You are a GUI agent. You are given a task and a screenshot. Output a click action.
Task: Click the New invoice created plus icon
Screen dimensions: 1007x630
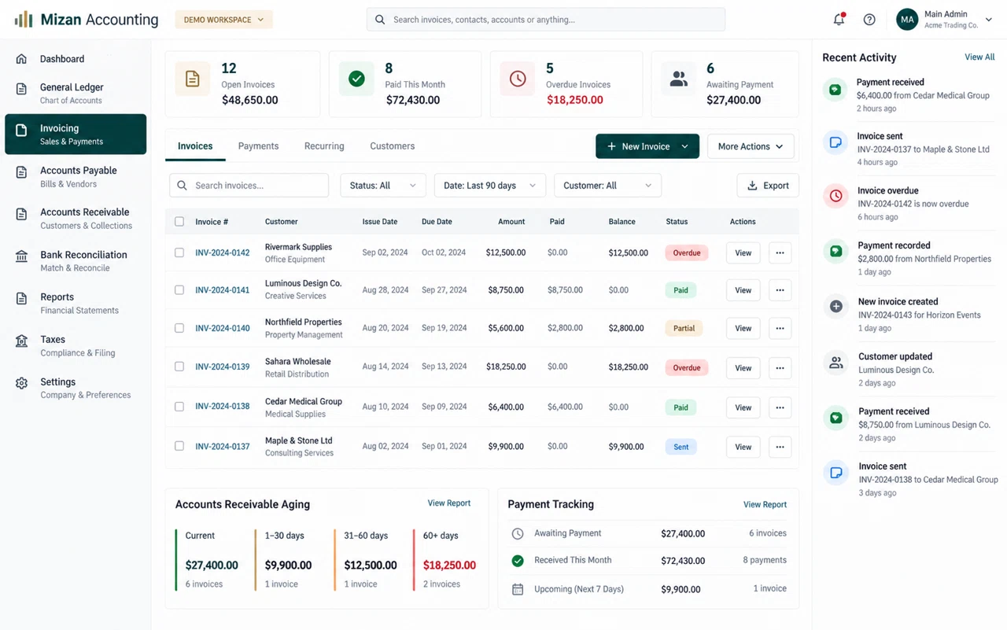pos(835,307)
